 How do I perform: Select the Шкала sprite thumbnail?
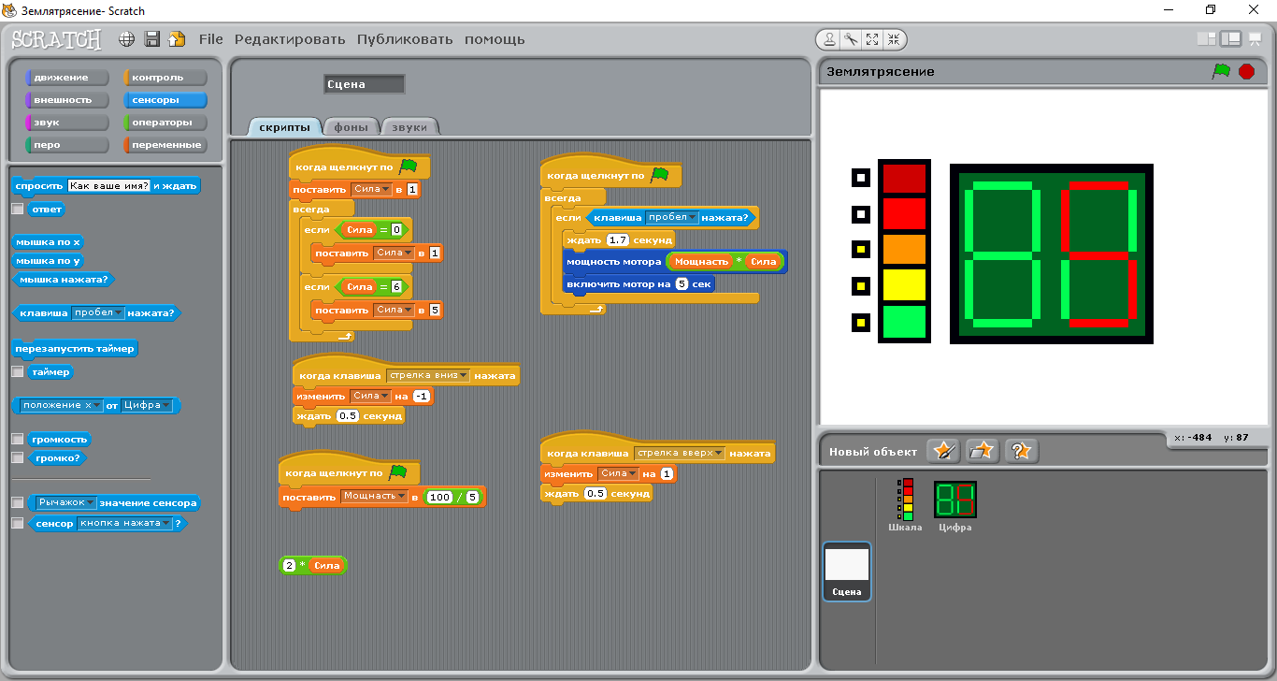point(905,506)
